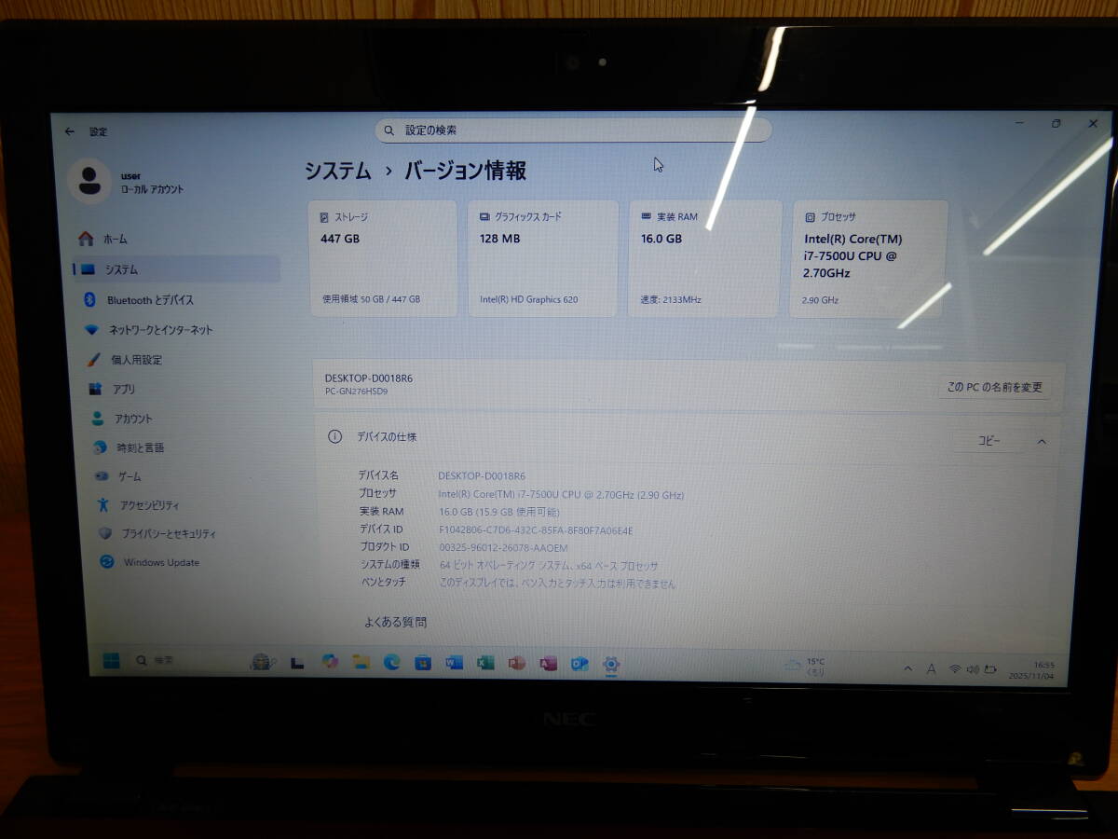Click the Windows Update sidebar icon
1118x839 pixels.
point(107,562)
